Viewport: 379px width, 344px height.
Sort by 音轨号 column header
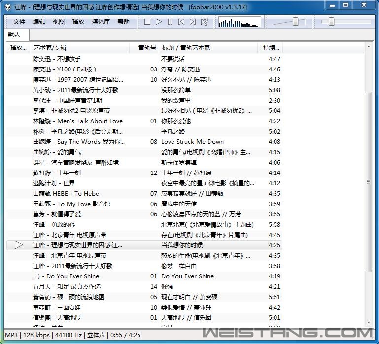[144, 48]
